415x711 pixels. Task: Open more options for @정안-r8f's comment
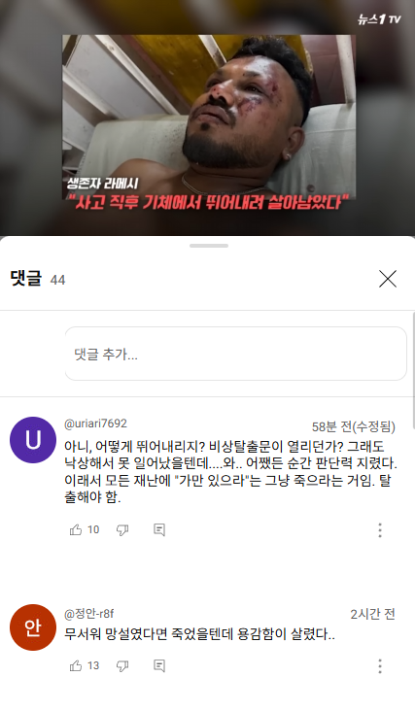(x=380, y=666)
